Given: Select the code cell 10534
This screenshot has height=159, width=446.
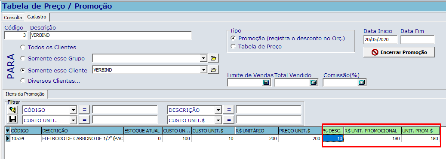Looking at the screenshot, I should point(26,138).
